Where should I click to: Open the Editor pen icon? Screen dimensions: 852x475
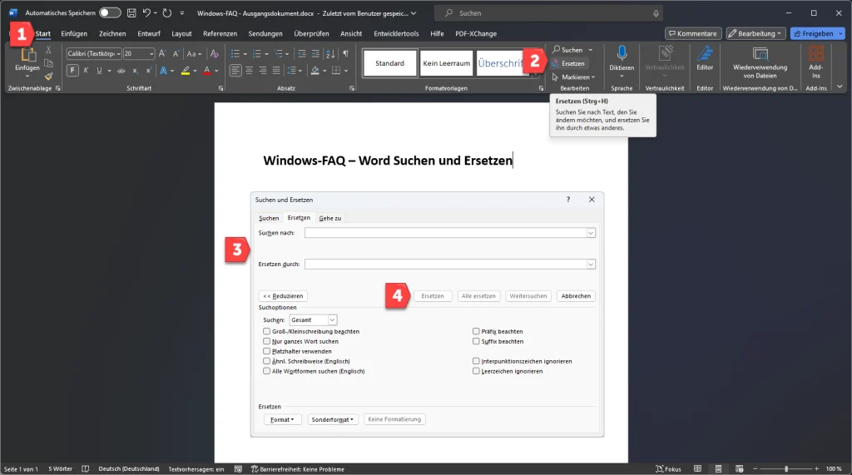click(x=705, y=53)
